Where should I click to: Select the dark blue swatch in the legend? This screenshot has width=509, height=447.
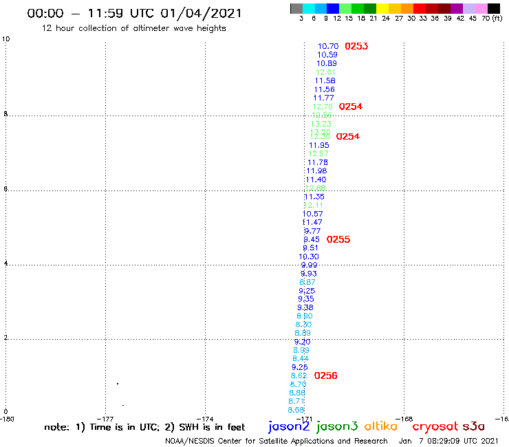(x=333, y=8)
